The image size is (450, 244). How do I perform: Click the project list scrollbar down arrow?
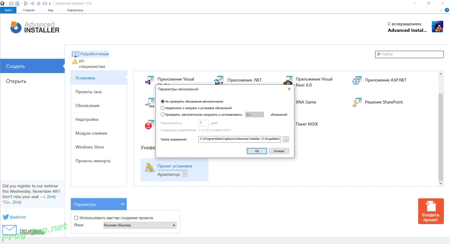(x=441, y=184)
